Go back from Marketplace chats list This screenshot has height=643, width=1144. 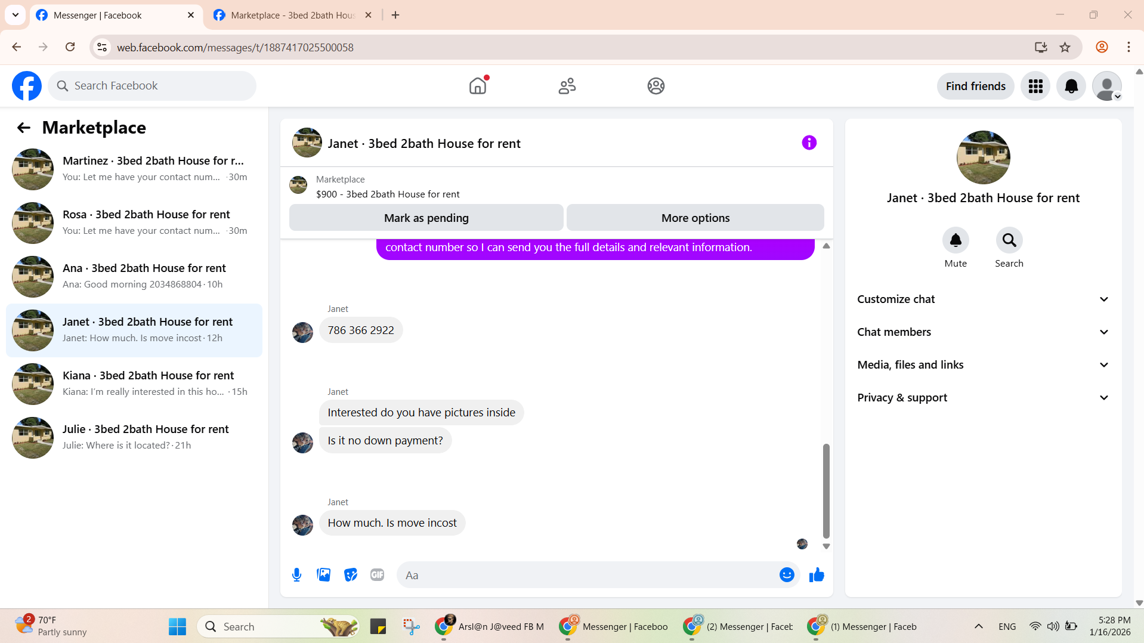coord(24,128)
